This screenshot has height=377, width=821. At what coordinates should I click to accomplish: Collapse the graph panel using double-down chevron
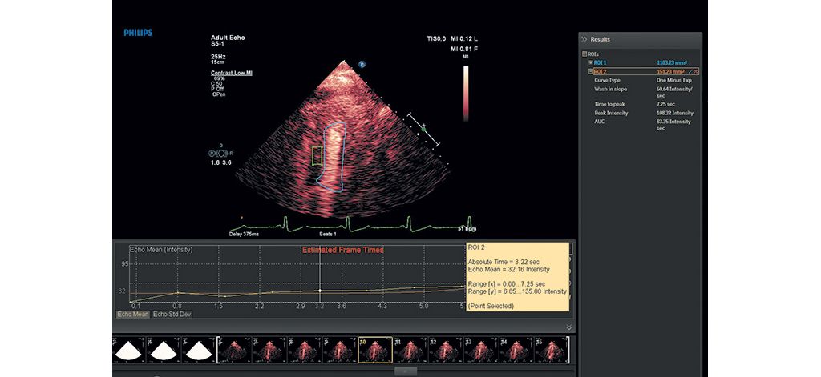569,327
